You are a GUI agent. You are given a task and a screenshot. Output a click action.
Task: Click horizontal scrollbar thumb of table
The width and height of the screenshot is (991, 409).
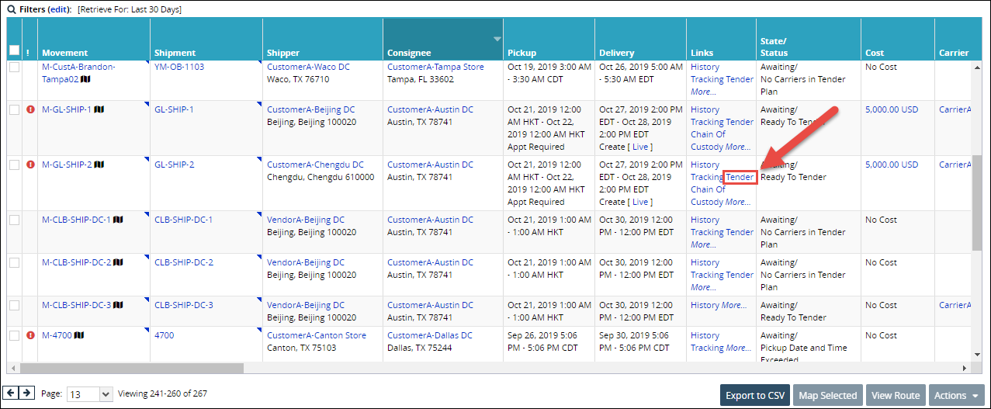tap(130, 368)
